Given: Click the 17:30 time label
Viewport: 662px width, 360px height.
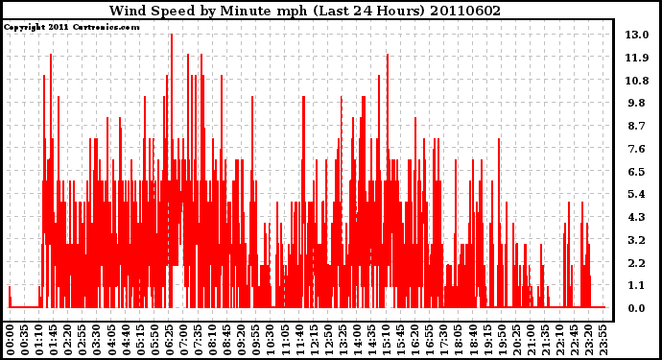Looking at the screenshot, I should (x=443, y=341).
